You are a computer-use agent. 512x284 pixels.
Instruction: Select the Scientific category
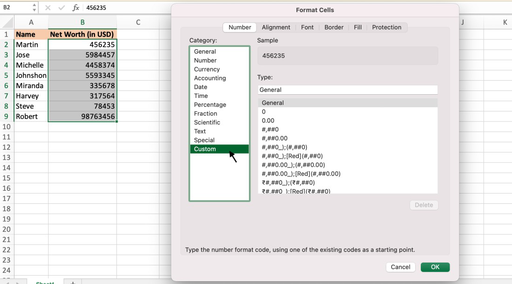[x=207, y=123]
